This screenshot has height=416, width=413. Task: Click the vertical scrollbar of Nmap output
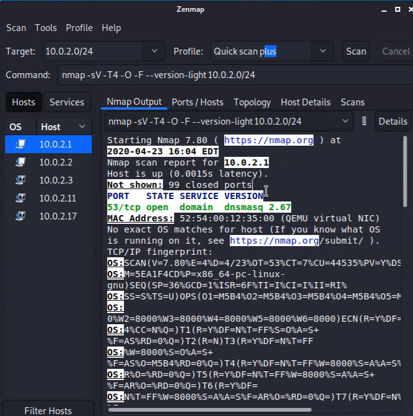click(405, 171)
